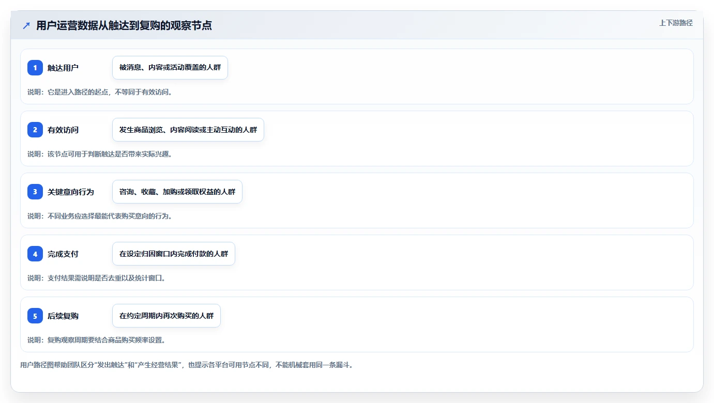Viewport: 714px width, 403px height.
Task: Click note 支付结果需说明是否去重以及统计窗口
Action: click(x=96, y=278)
